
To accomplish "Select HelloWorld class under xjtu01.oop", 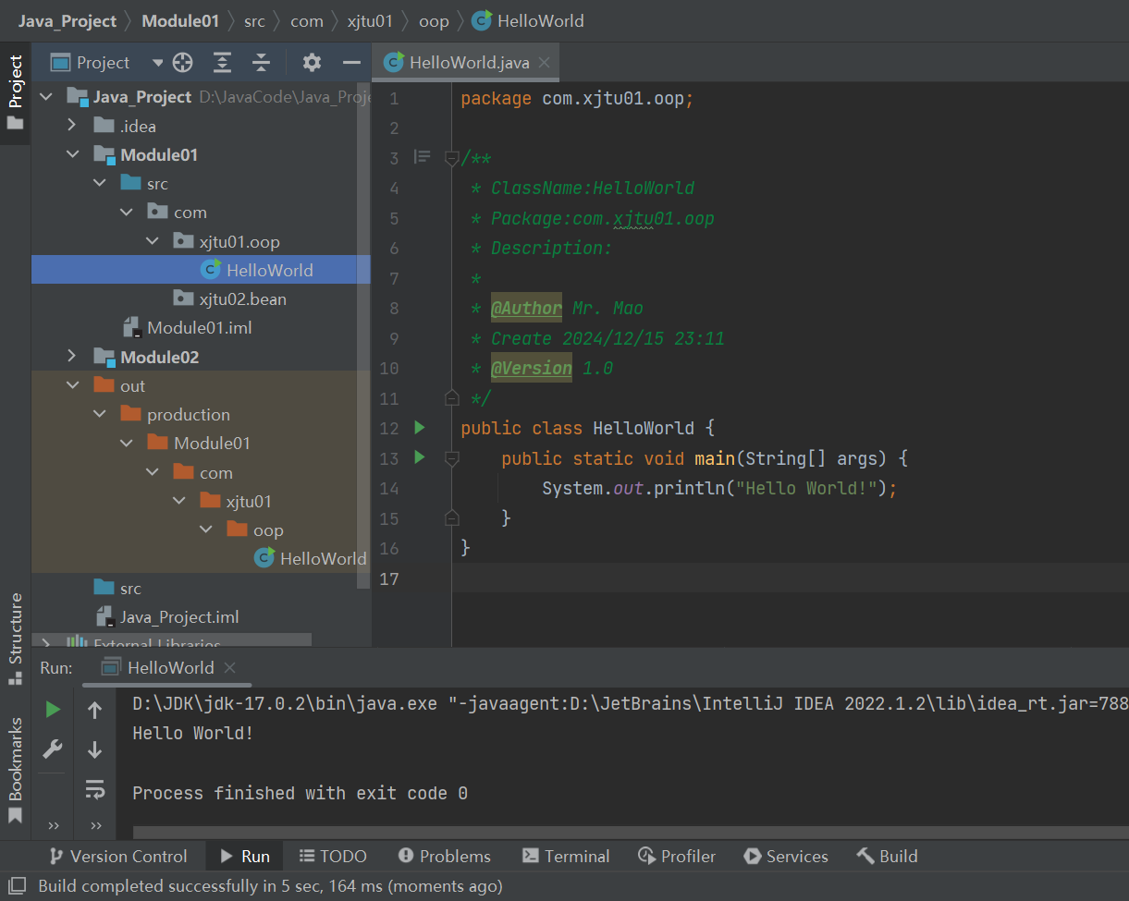I will click(201, 270).
